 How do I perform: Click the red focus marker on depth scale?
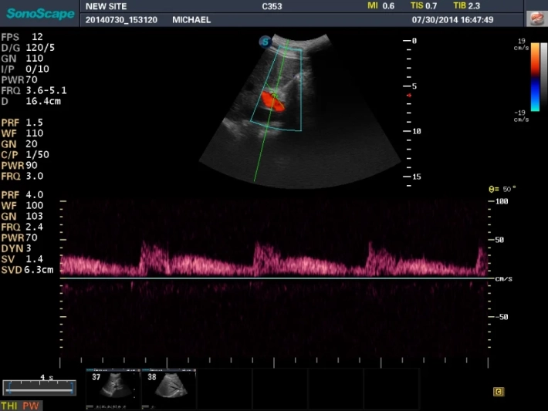409,95
